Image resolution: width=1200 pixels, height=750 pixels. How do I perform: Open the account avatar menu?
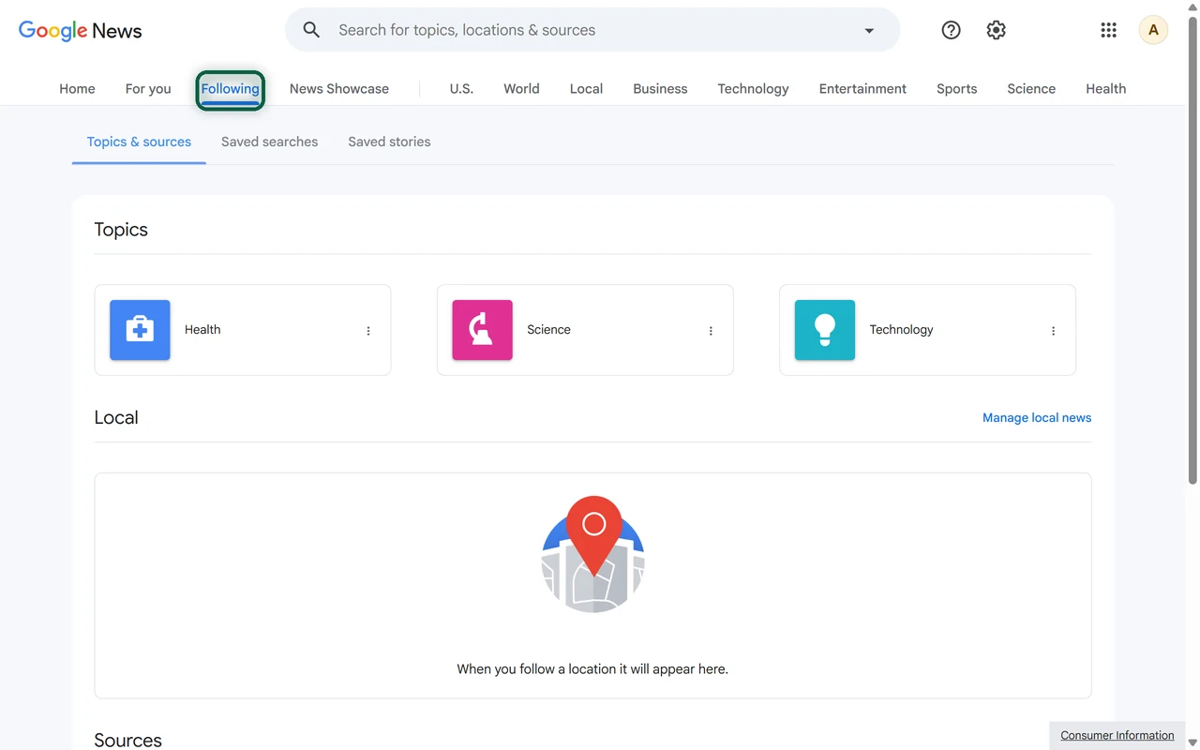point(1153,30)
